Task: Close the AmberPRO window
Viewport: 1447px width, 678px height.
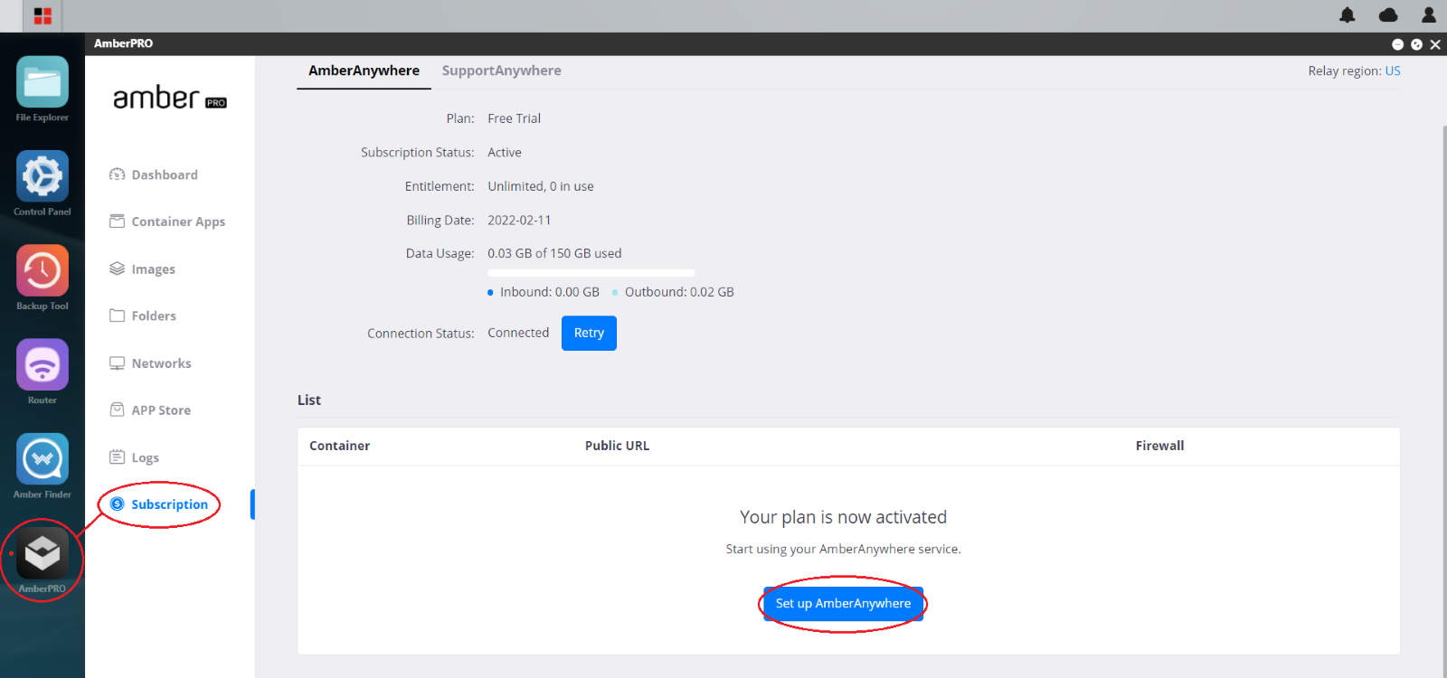Action: pyautogui.click(x=1435, y=44)
